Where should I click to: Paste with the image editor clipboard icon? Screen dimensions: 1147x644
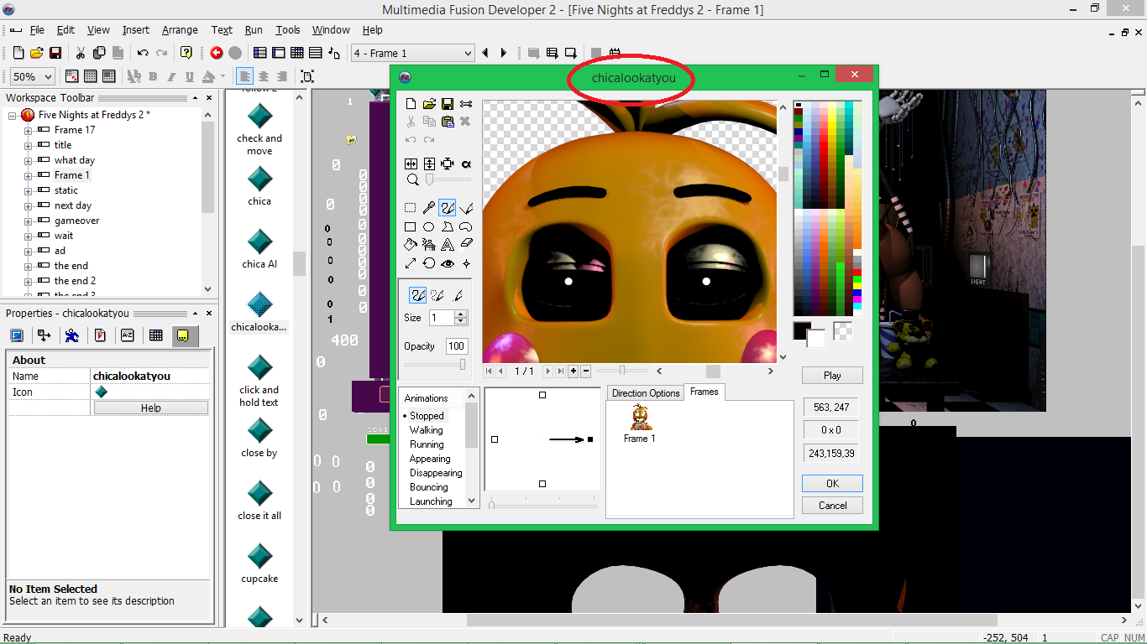(x=448, y=122)
